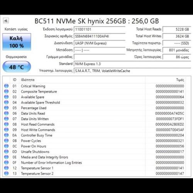Click the status orb of Percentage Used row

coord(6,108)
